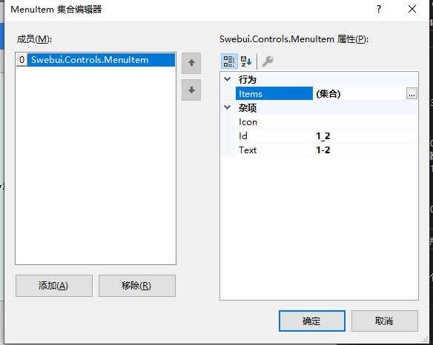Viewport: 433px width, 345px height.
Task: Click the help question mark
Action: (379, 10)
